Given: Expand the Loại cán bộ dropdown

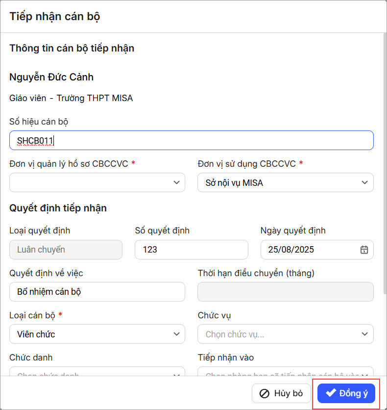Looking at the screenshot, I should tap(97, 334).
